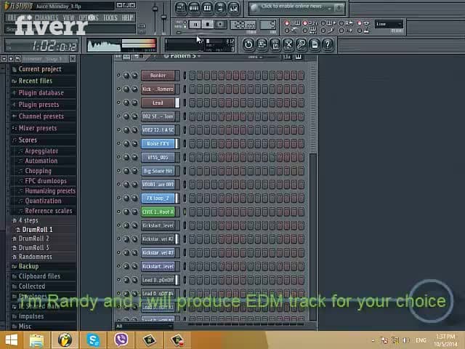The image size is (465, 349).
Task: Stop playback with the stop button
Action: coord(208,25)
